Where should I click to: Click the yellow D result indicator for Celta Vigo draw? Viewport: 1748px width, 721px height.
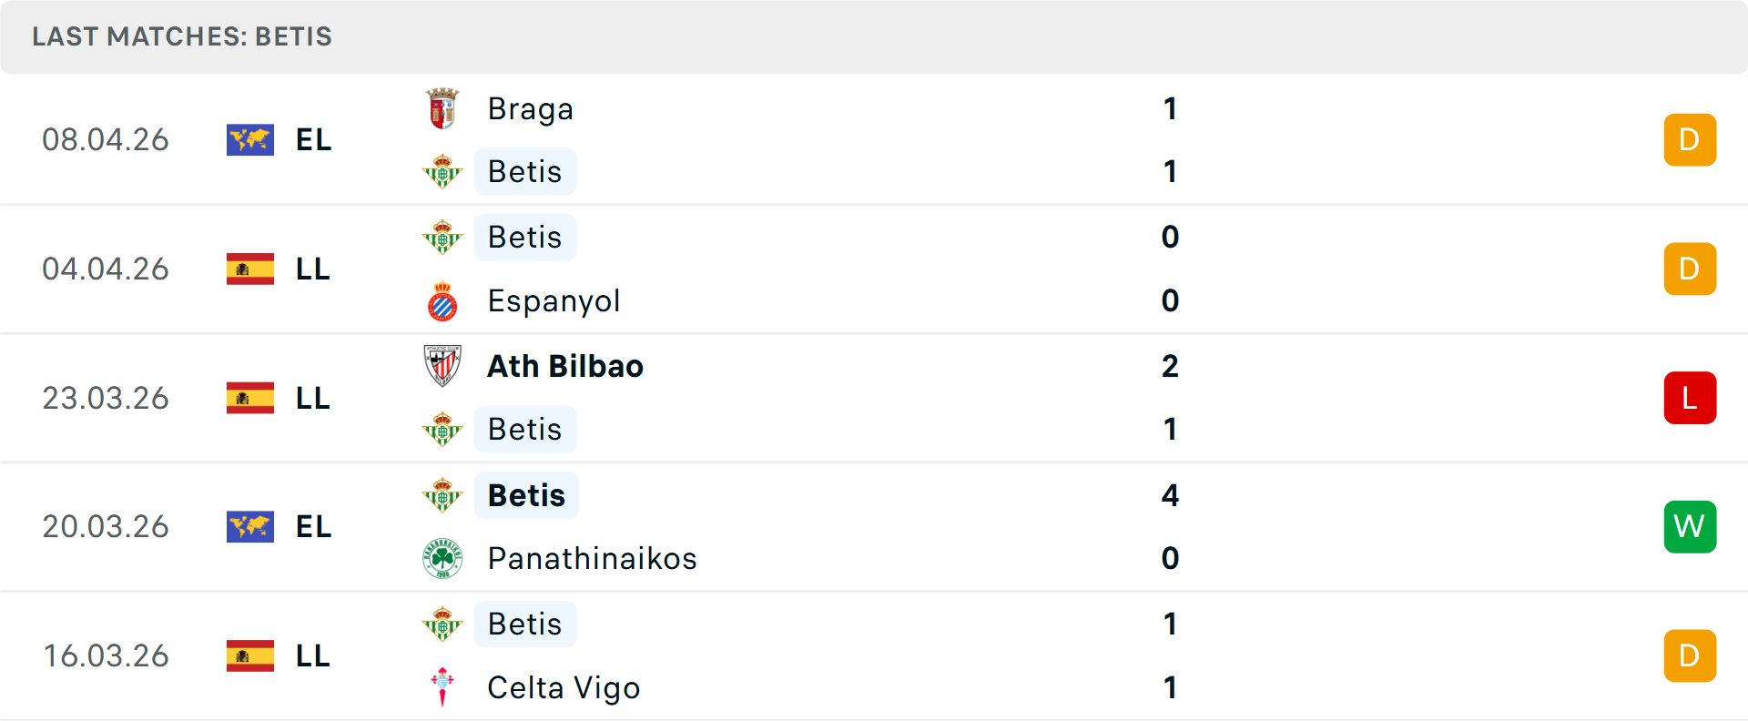(x=1691, y=655)
